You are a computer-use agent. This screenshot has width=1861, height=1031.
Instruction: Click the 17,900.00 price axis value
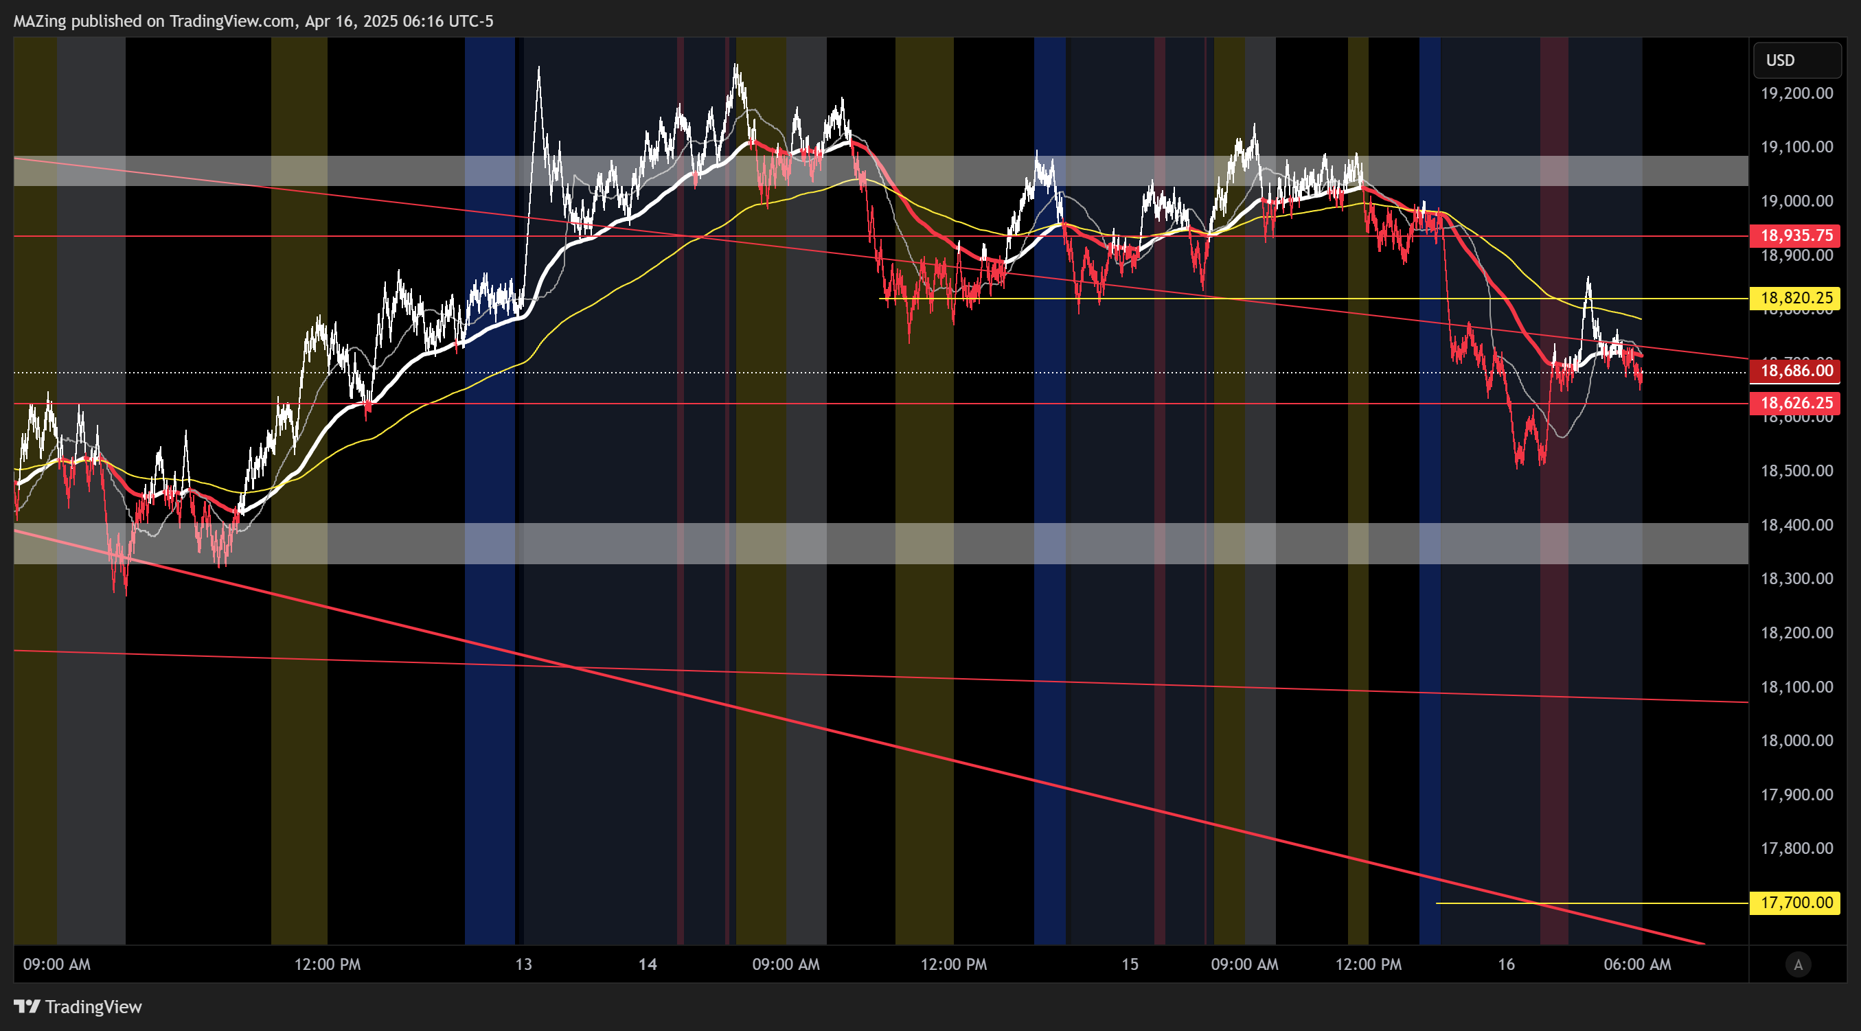click(1796, 795)
